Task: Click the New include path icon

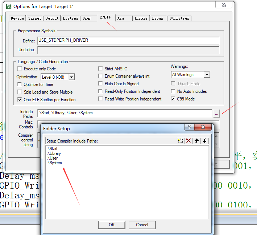Action: [181, 141]
